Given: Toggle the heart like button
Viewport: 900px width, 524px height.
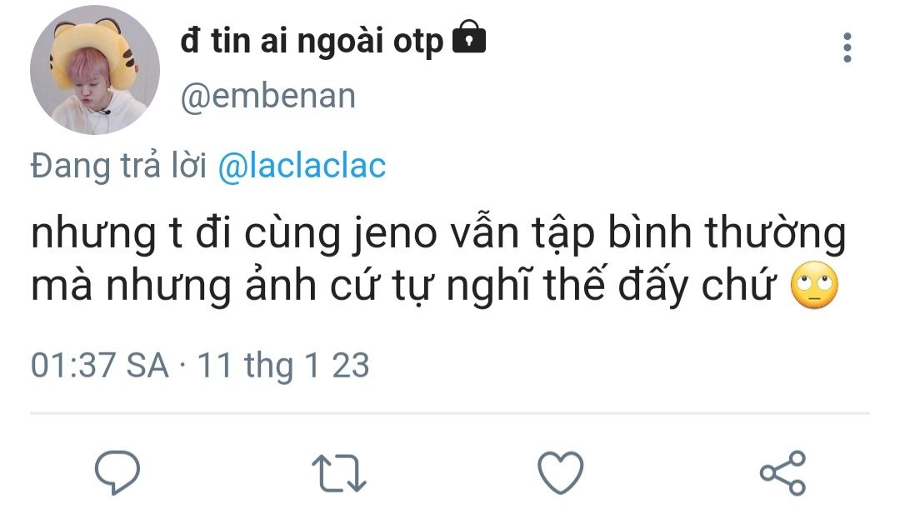Looking at the screenshot, I should (560, 472).
